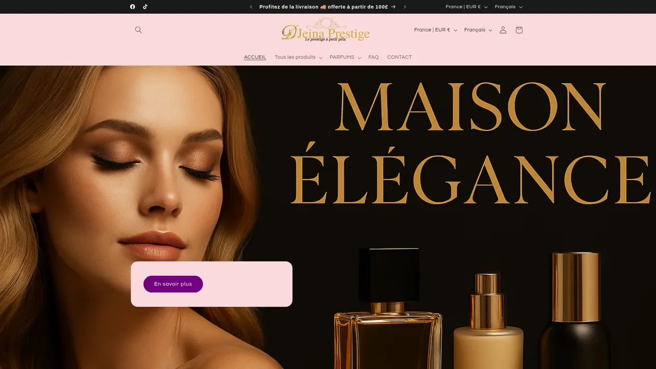Expand the Tous les produits menu
This screenshot has width=656, height=369.
298,57
